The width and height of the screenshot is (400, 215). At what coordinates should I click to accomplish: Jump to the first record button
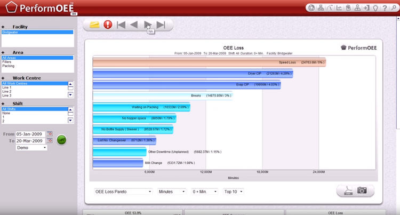(121, 25)
